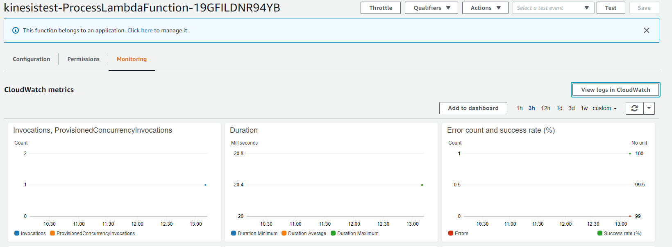Toggle the Invocations legend swatch
Screen dimensions: 672x247
[17, 233]
